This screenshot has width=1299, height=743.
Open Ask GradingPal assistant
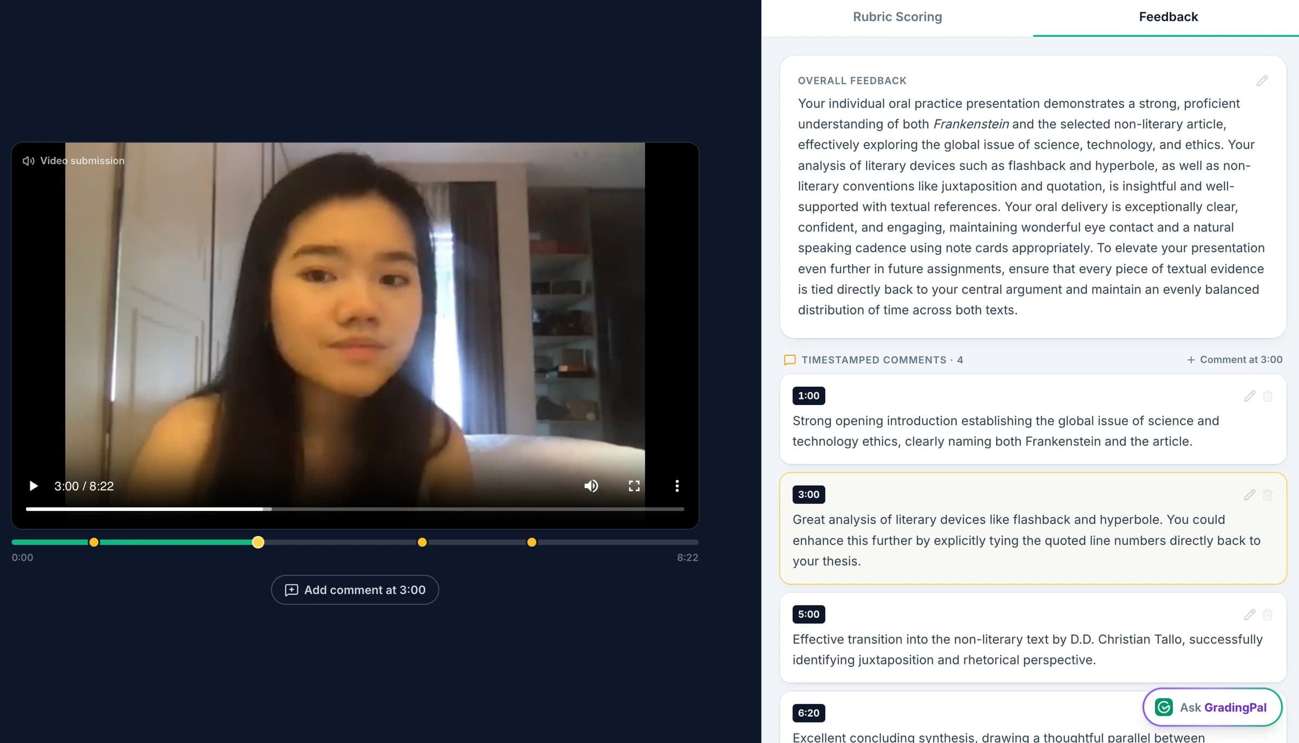(1212, 707)
